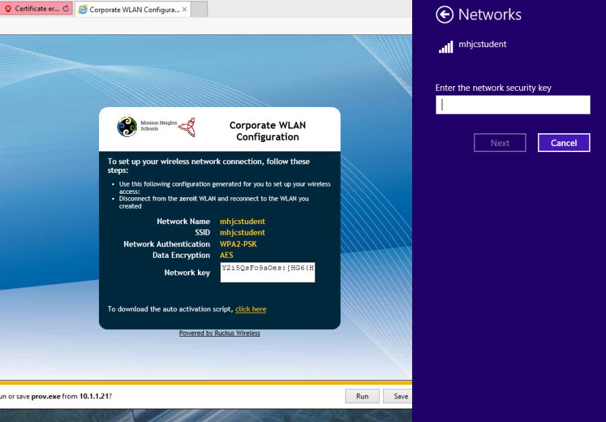This screenshot has height=422, width=606.
Task: Open the auto activation script via click here
Action: tap(250, 309)
